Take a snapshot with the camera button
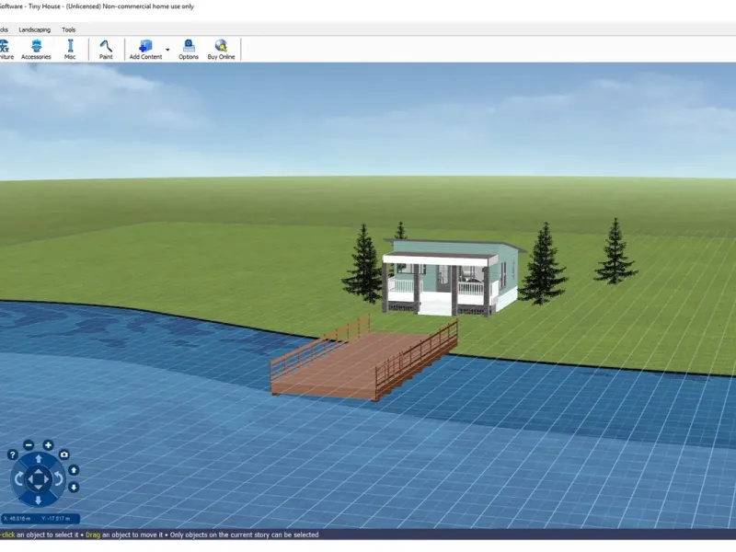This screenshot has height=552, width=736. tap(64, 454)
